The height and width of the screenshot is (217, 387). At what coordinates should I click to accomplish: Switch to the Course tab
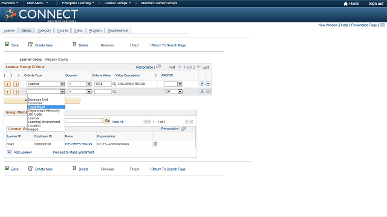(x=62, y=31)
